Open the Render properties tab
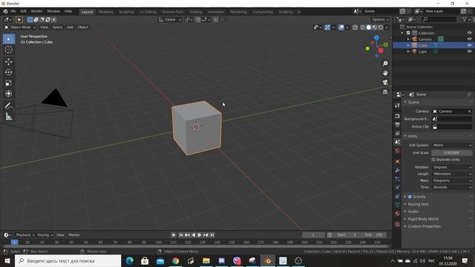Viewport: 475px width, 267px height. [398, 116]
